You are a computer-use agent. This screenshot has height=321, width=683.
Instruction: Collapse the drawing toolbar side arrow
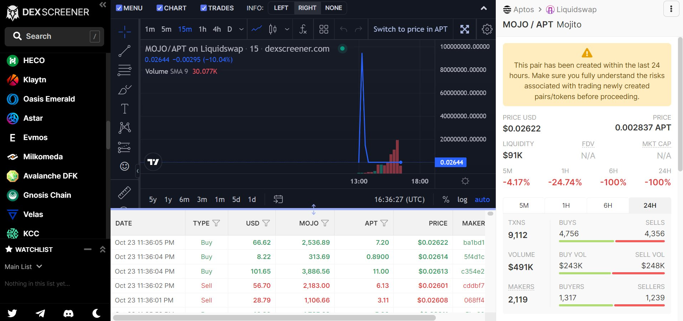pyautogui.click(x=138, y=171)
